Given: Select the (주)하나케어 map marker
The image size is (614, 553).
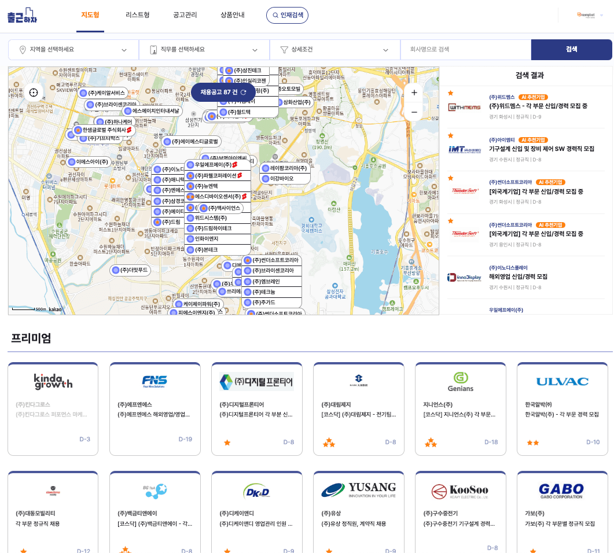Looking at the screenshot, I should point(115,121).
